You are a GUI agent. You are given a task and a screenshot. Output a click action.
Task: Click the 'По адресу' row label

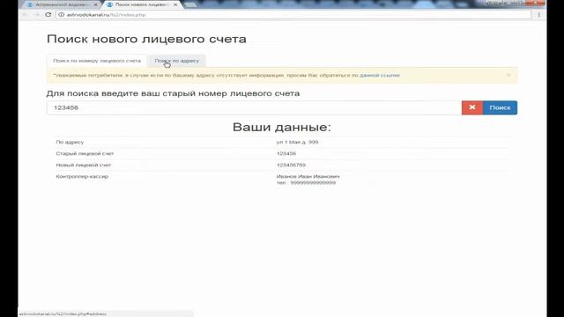pyautogui.click(x=70, y=142)
